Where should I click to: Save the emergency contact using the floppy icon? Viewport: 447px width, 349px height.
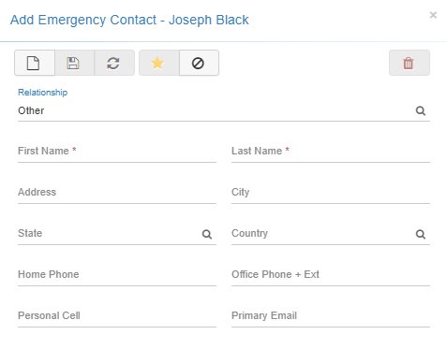point(74,63)
